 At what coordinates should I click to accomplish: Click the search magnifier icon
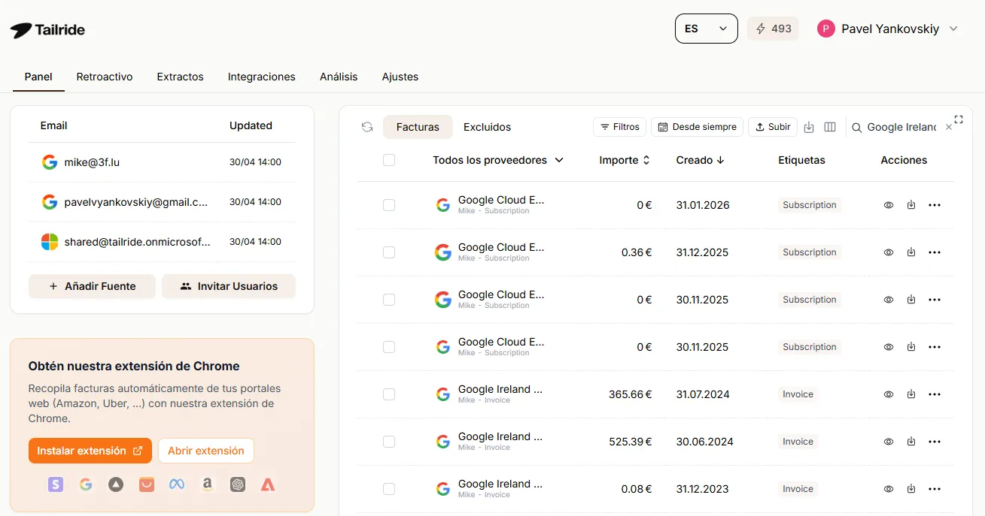pyautogui.click(x=856, y=128)
